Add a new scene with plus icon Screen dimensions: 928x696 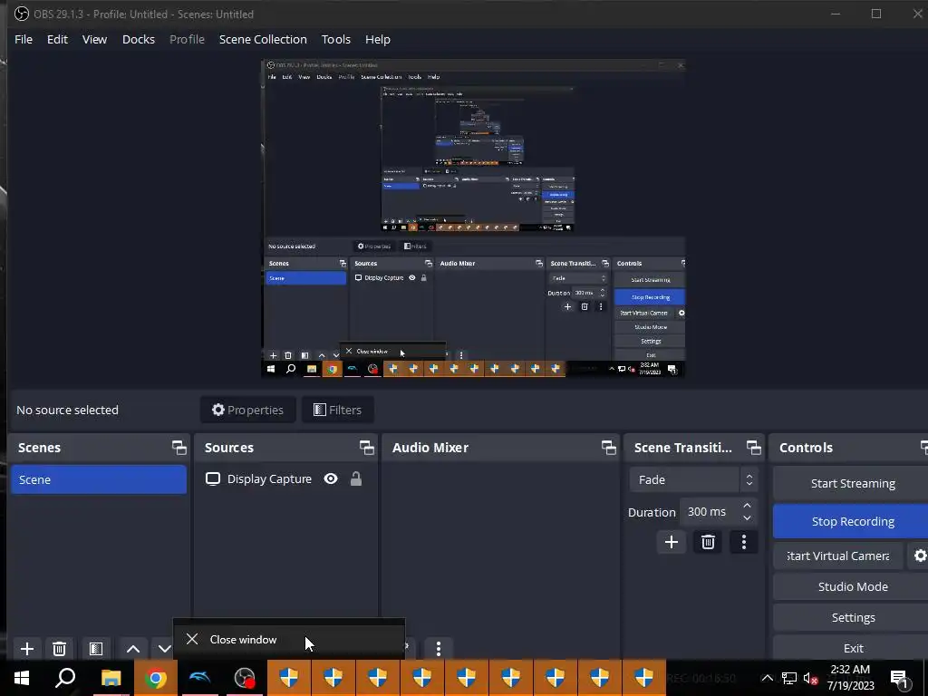click(26, 649)
